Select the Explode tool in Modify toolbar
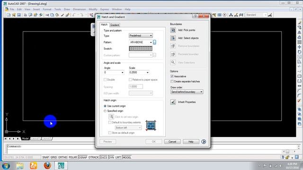Viewport: 303px width, 170px height. point(299,101)
